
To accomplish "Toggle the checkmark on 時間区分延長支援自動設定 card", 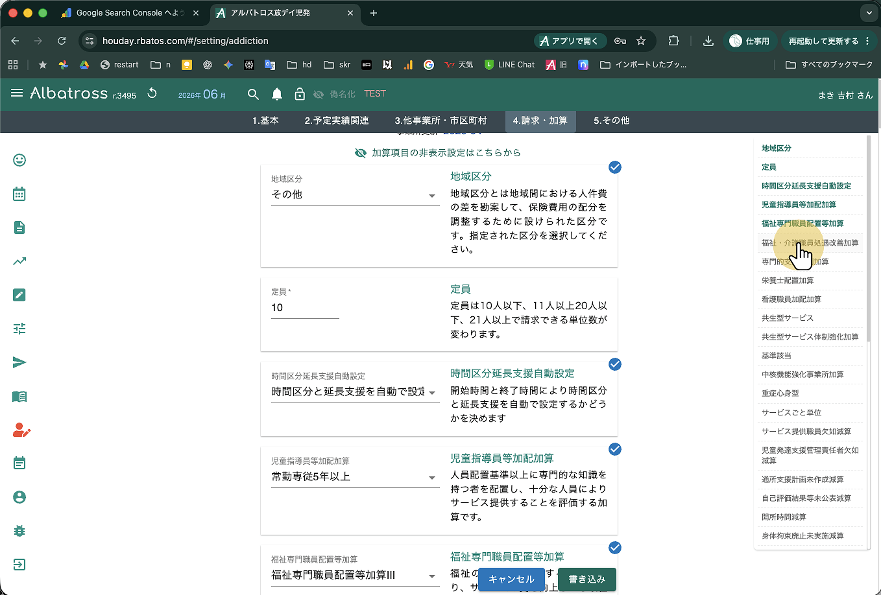I will point(615,364).
